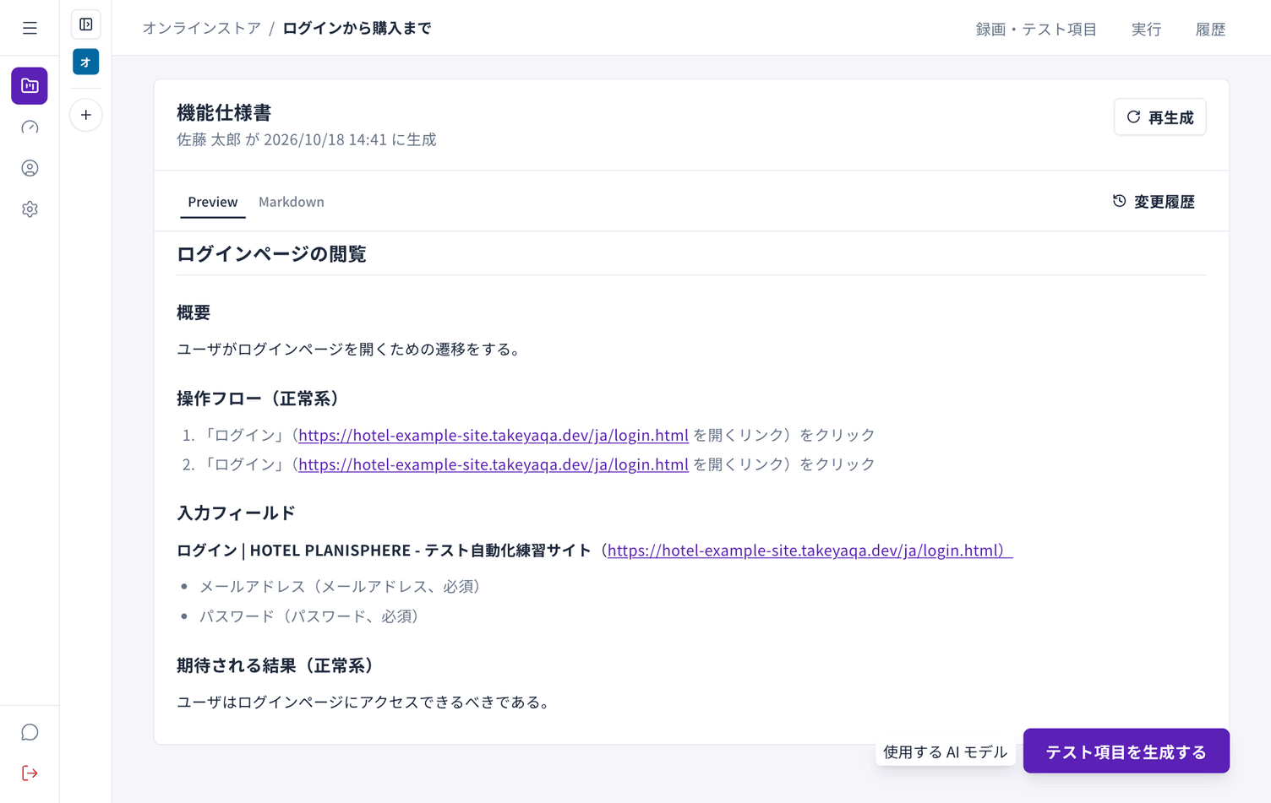
Task: Select the projects folder icon in sidebar
Action: tap(30, 86)
